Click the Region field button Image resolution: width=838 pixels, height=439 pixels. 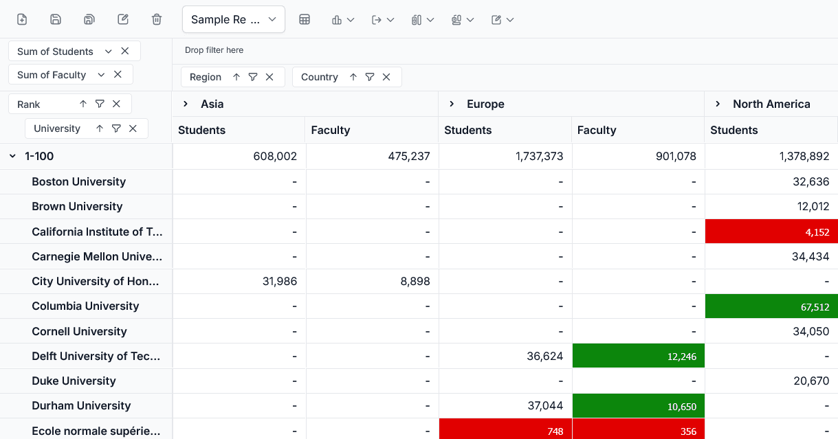(x=232, y=77)
